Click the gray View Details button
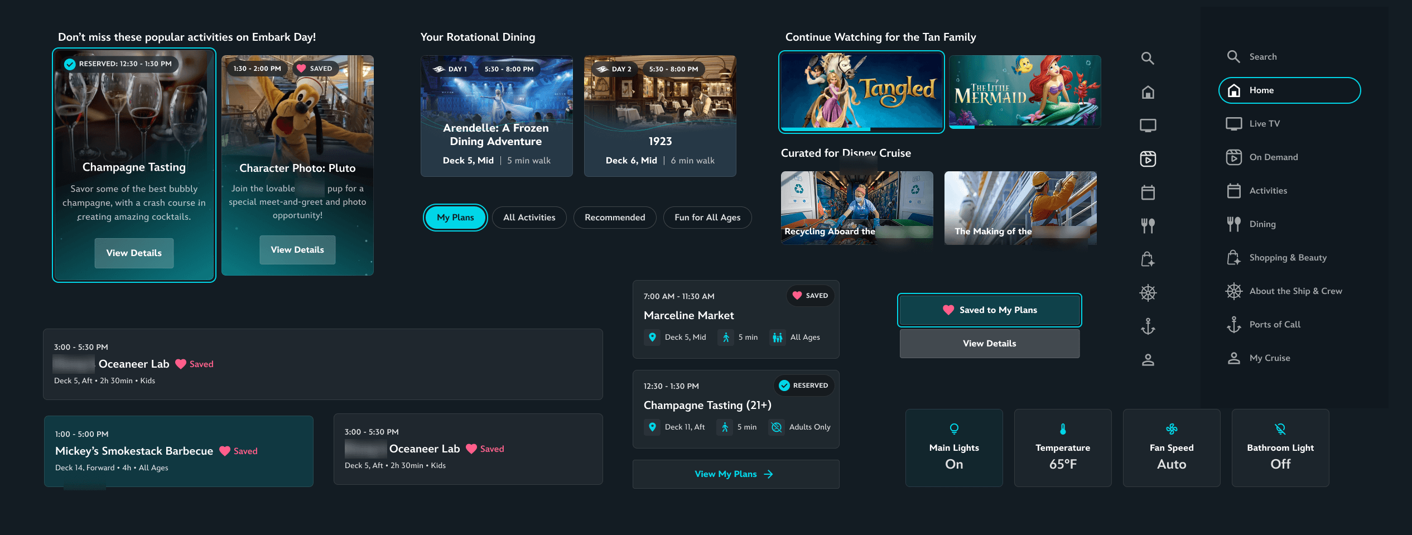1412x535 pixels. [x=990, y=344]
